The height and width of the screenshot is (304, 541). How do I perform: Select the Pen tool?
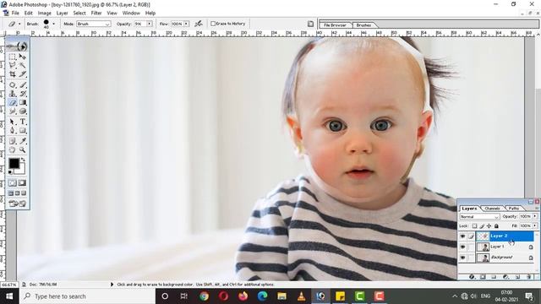[x=13, y=131]
